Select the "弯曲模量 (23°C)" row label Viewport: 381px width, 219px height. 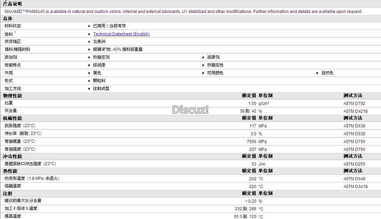pos(20,141)
